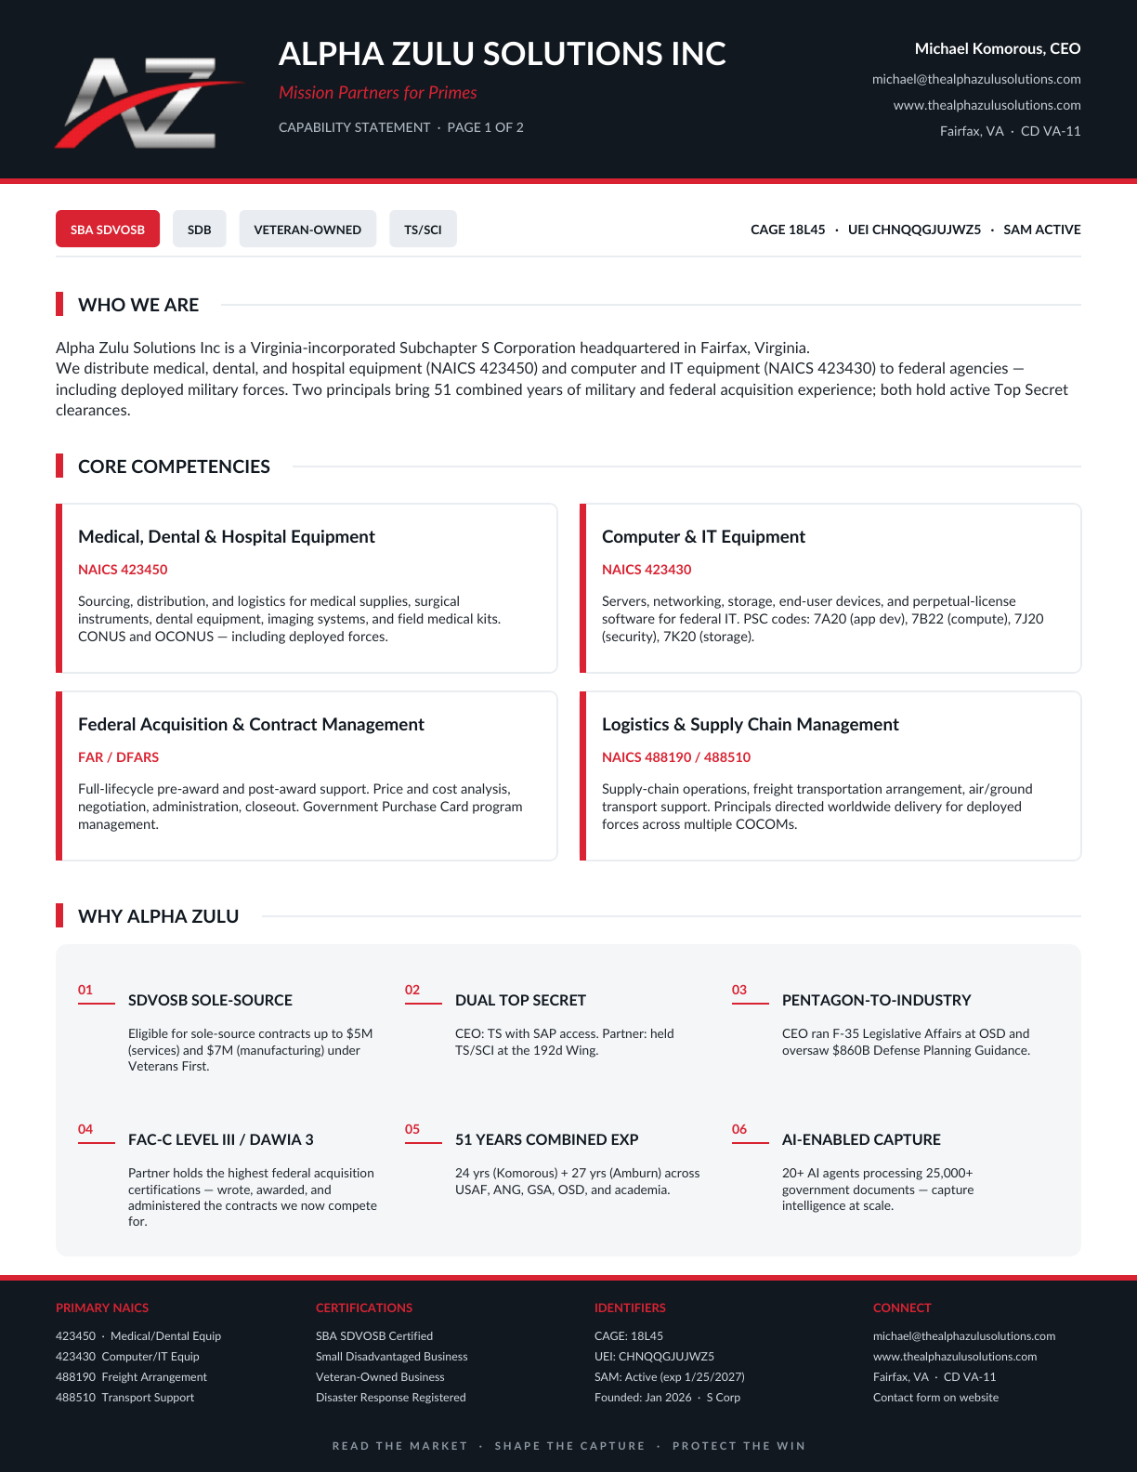The height and width of the screenshot is (1472, 1137).
Task: Click the WHY ALPHA ZULU heading
Action: click(158, 916)
